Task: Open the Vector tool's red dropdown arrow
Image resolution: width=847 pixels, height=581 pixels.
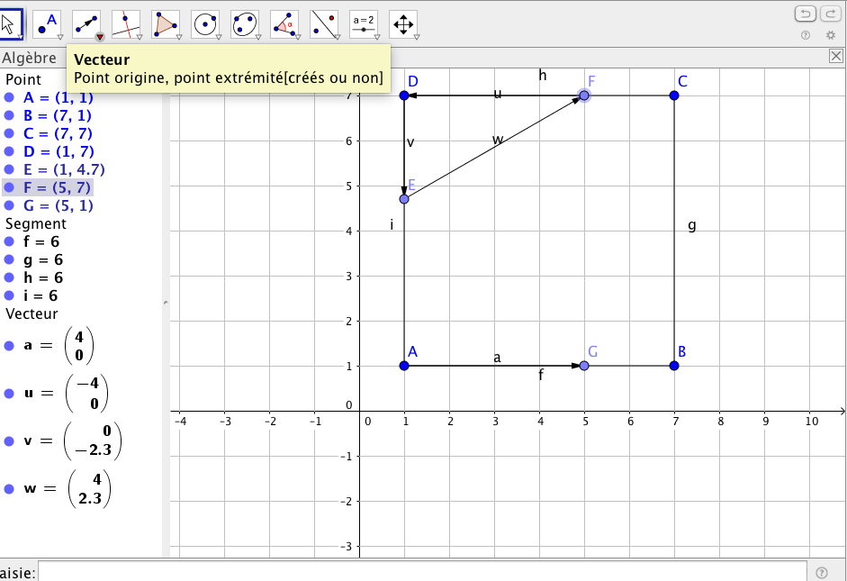Action: [x=100, y=37]
